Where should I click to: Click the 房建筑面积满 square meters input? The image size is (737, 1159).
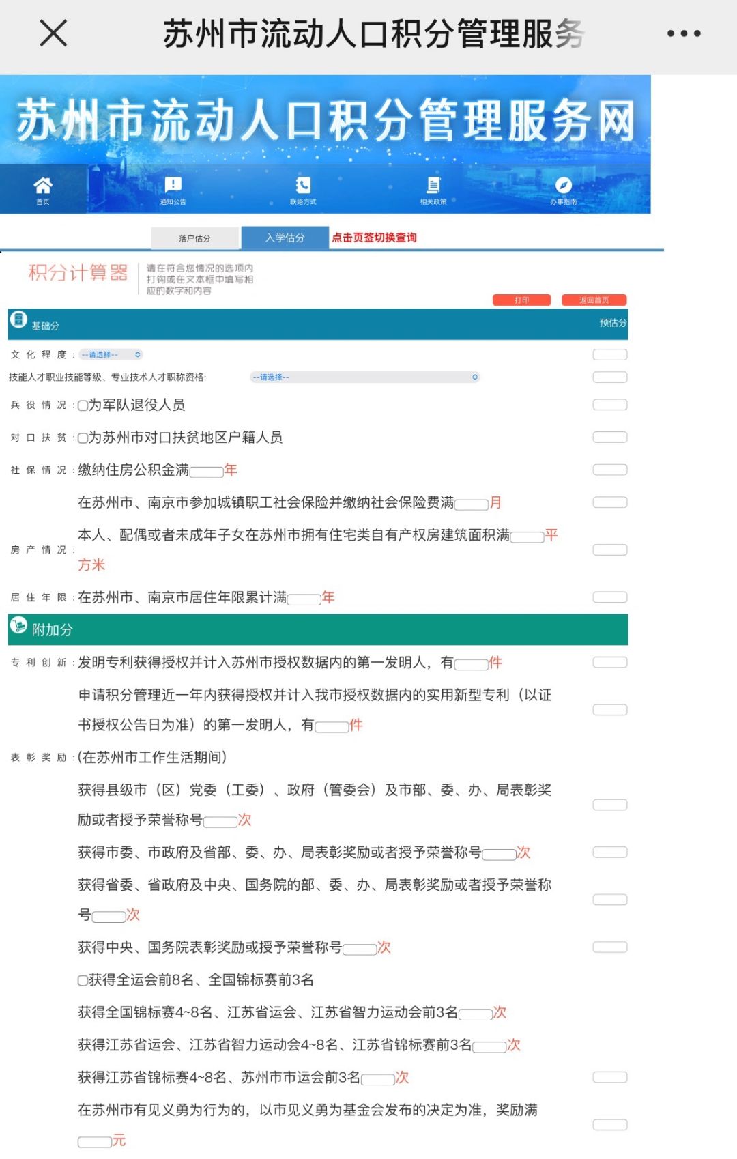pos(528,537)
